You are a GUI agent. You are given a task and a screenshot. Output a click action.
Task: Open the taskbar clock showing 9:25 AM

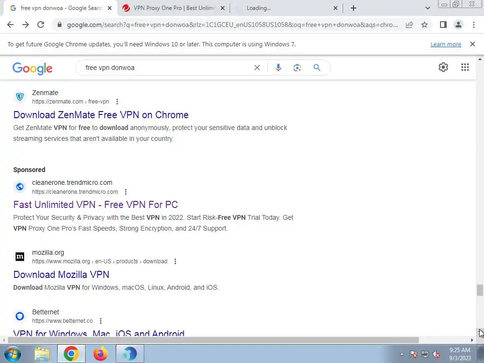click(x=460, y=354)
